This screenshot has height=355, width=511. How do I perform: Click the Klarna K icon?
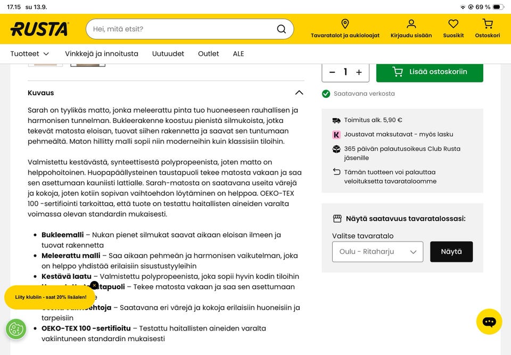click(336, 134)
